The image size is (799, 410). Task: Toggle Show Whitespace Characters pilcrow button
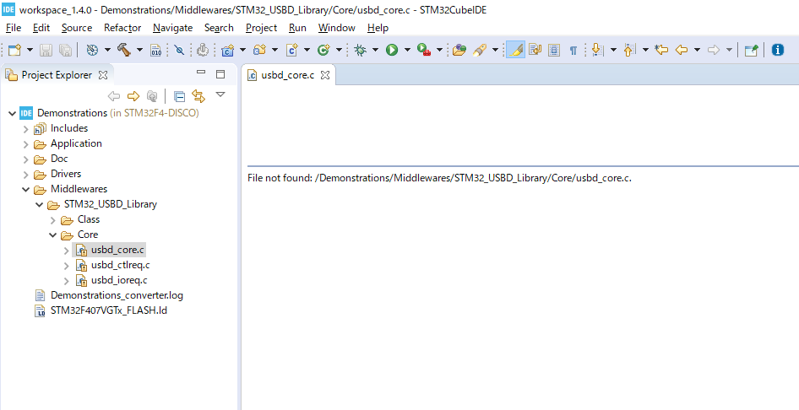click(573, 50)
